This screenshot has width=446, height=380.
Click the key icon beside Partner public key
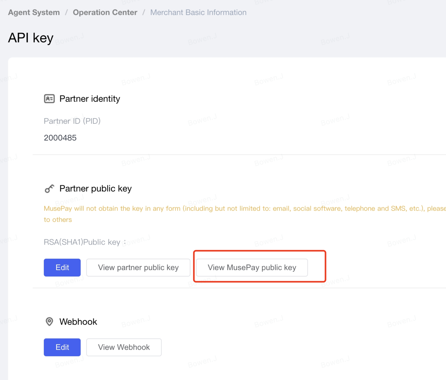click(49, 189)
